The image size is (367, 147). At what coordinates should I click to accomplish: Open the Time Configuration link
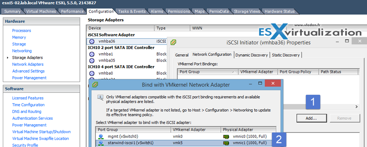pyautogui.click(x=28, y=105)
